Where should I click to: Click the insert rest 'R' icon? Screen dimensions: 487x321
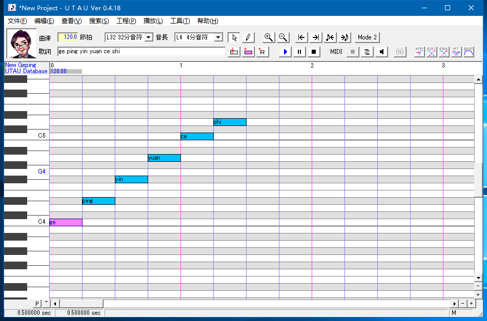point(262,52)
